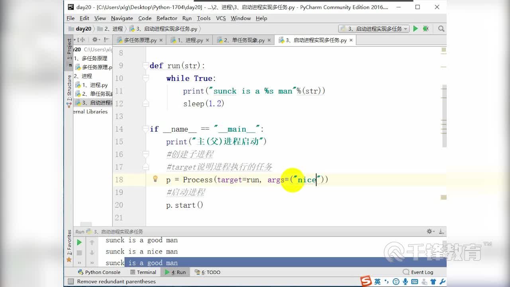Collapse the run function fold marker on line 9
Viewport: 510px width, 287px height.
coord(145,65)
